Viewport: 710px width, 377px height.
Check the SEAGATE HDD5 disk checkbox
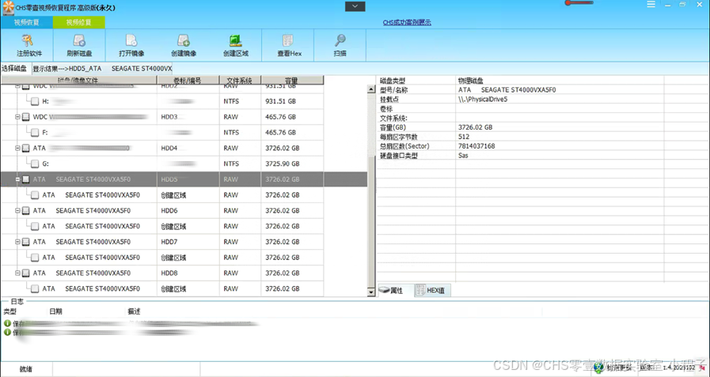pos(26,179)
